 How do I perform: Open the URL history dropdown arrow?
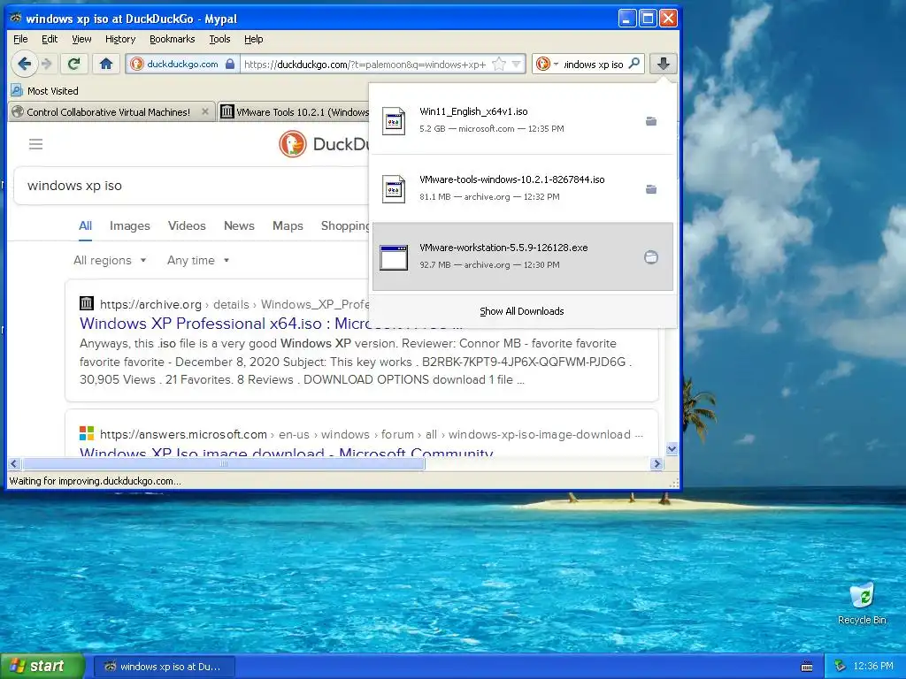[x=517, y=64]
